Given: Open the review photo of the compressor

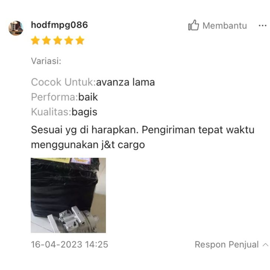Looking at the screenshot, I should [x=68, y=195].
